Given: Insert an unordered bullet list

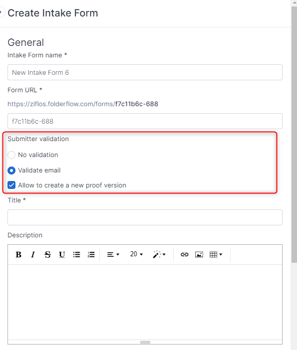Looking at the screenshot, I should tap(76, 254).
